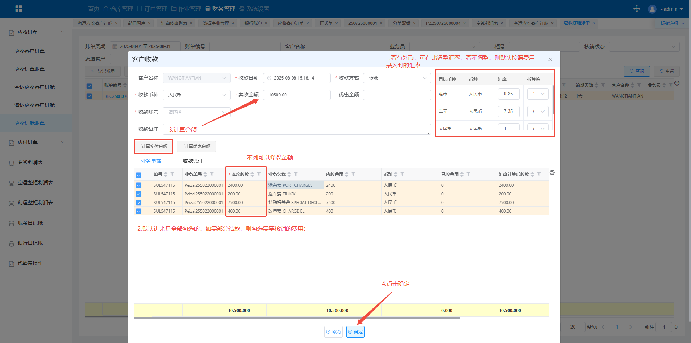This screenshot has width=691, height=343.
Task: Click sort arrows on 应收费用 column
Action: 347,174
